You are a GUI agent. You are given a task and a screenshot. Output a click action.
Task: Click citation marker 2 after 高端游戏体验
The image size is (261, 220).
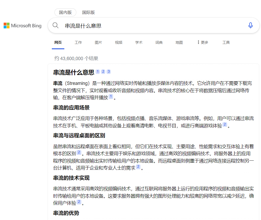225,124
